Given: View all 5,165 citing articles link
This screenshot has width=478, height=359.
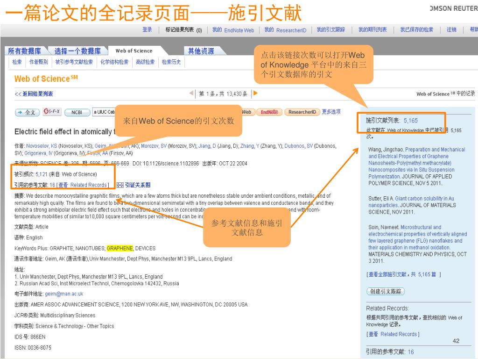Looking at the screenshot, I should coord(402,274).
